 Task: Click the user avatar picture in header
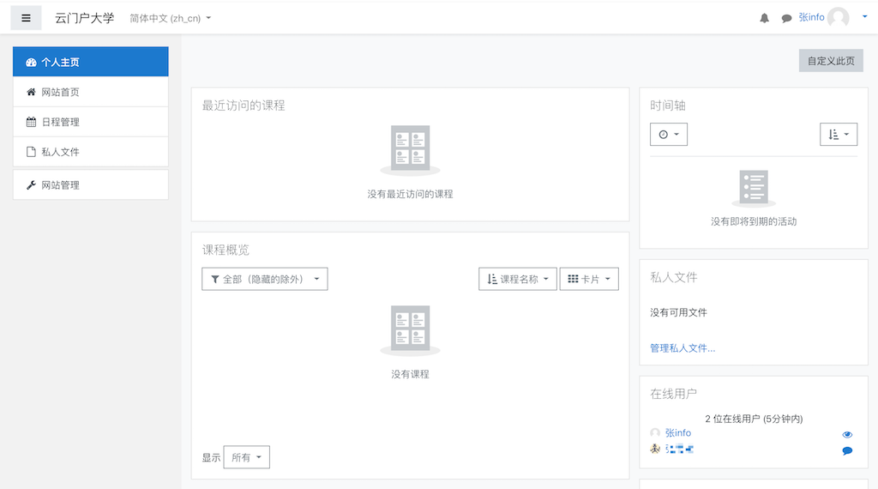[x=839, y=17]
